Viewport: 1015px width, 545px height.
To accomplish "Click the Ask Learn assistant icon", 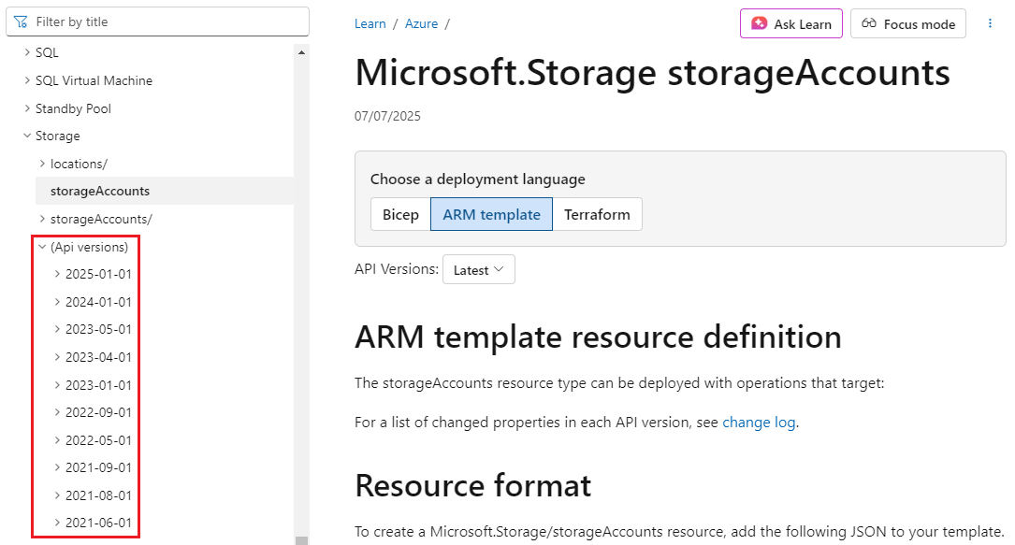I will [758, 22].
